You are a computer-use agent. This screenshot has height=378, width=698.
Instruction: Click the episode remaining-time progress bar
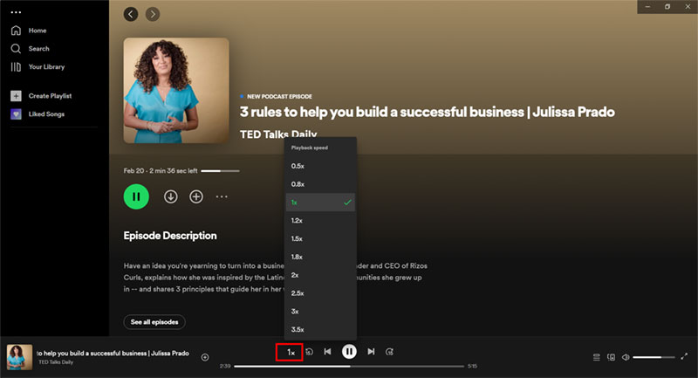pos(220,171)
